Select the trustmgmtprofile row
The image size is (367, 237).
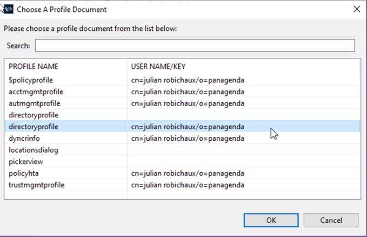(182, 185)
